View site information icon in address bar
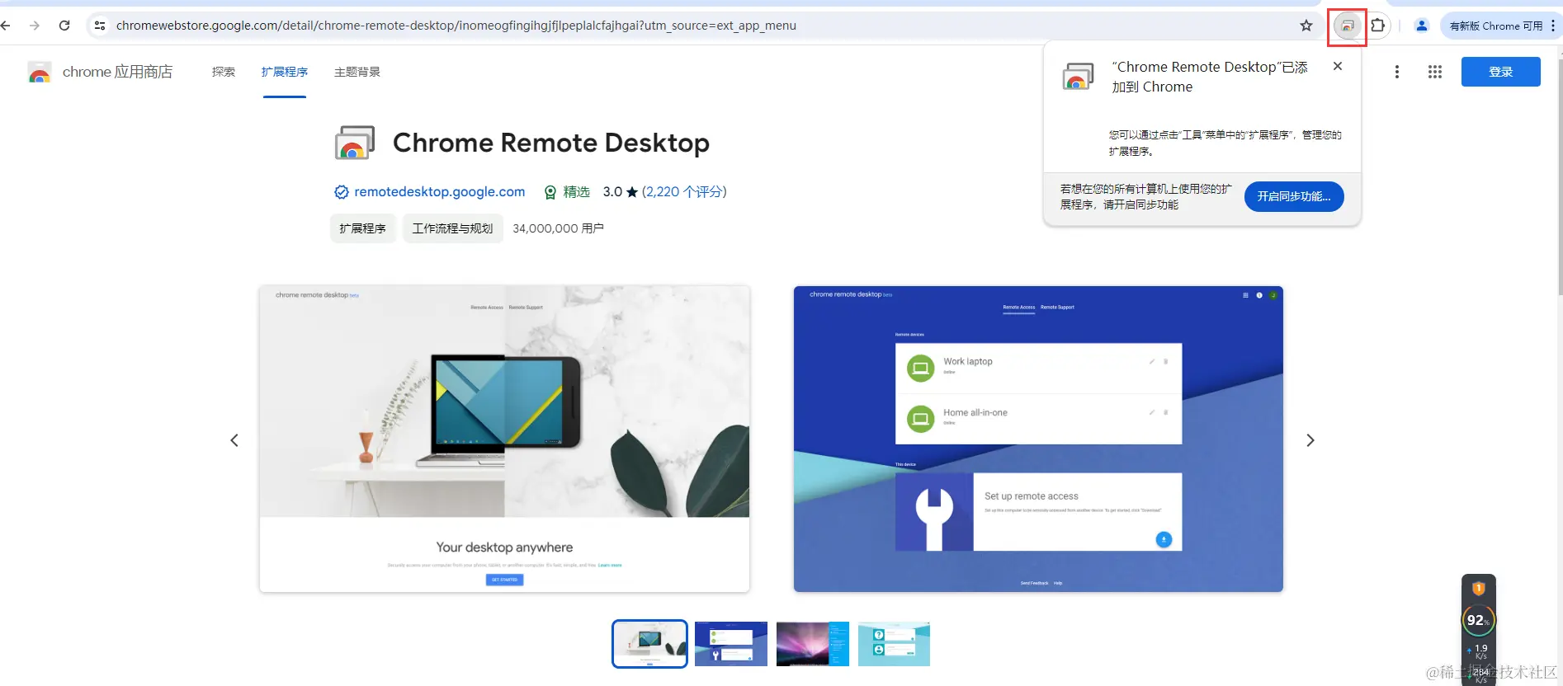The height and width of the screenshot is (686, 1563). [x=100, y=26]
